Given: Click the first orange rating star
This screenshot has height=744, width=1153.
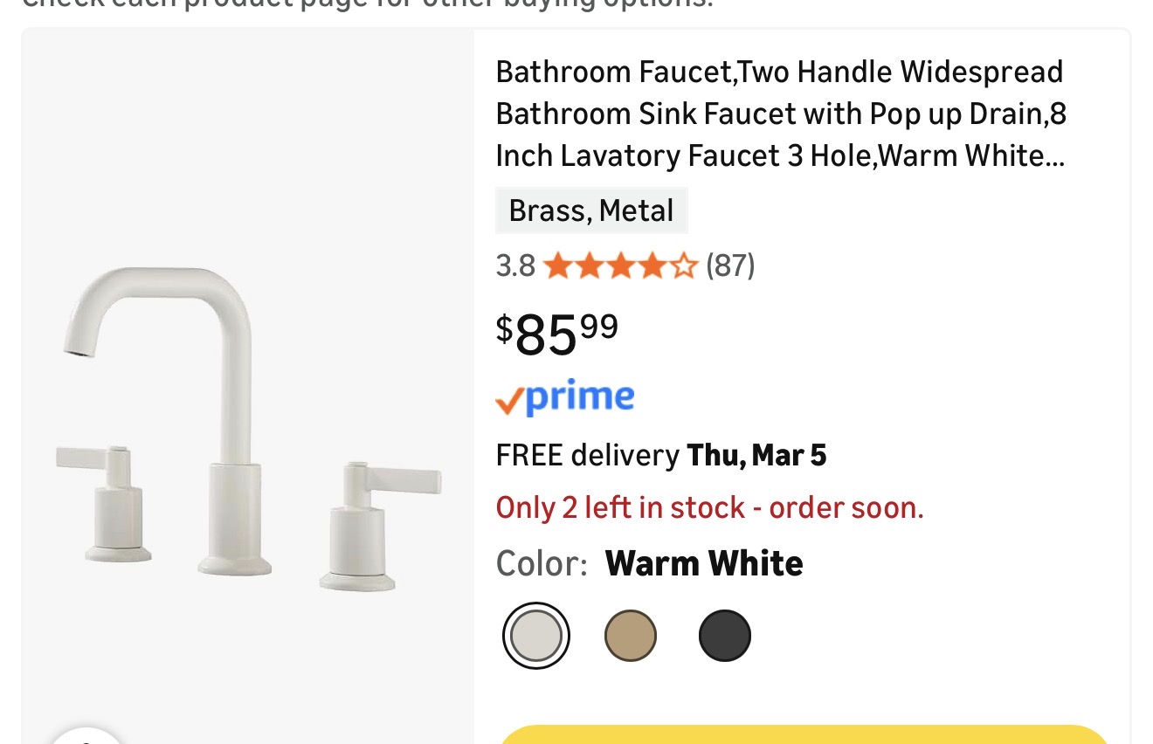Looking at the screenshot, I should point(556,265).
